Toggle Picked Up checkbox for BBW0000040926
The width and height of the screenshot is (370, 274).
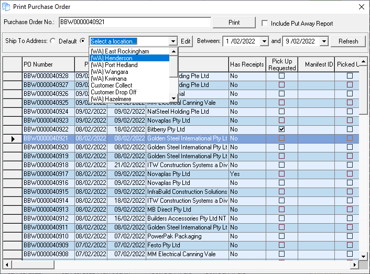coord(350,94)
